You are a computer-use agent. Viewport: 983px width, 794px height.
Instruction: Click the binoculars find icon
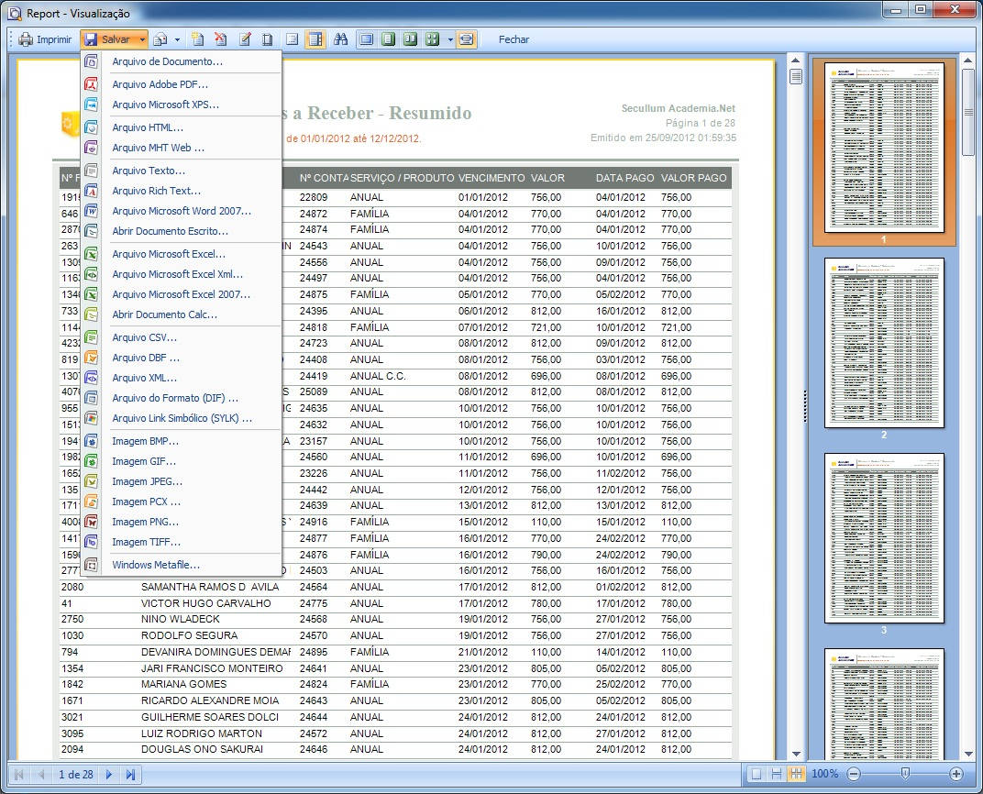pos(341,39)
